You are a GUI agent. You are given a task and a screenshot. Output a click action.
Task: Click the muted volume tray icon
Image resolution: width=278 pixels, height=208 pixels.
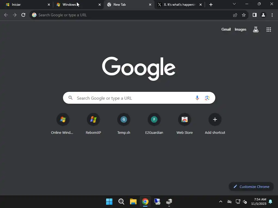pyautogui.click(x=245, y=201)
